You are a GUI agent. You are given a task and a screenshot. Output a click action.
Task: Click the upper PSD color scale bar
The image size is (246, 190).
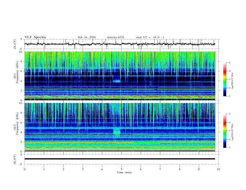tap(225, 79)
